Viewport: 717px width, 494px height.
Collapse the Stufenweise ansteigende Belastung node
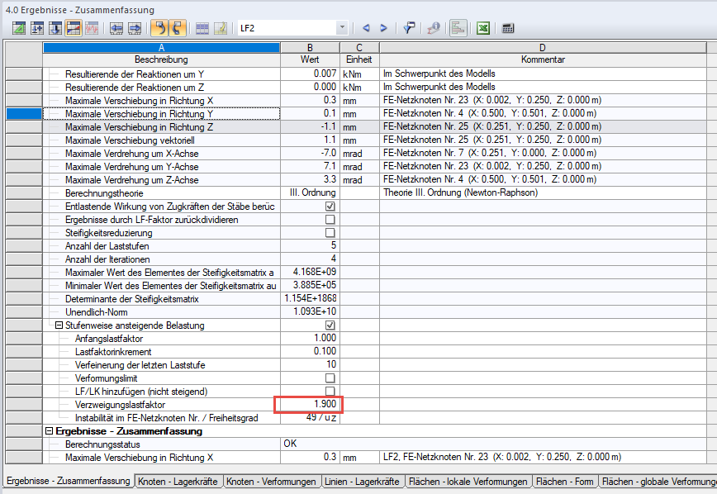pyautogui.click(x=59, y=325)
